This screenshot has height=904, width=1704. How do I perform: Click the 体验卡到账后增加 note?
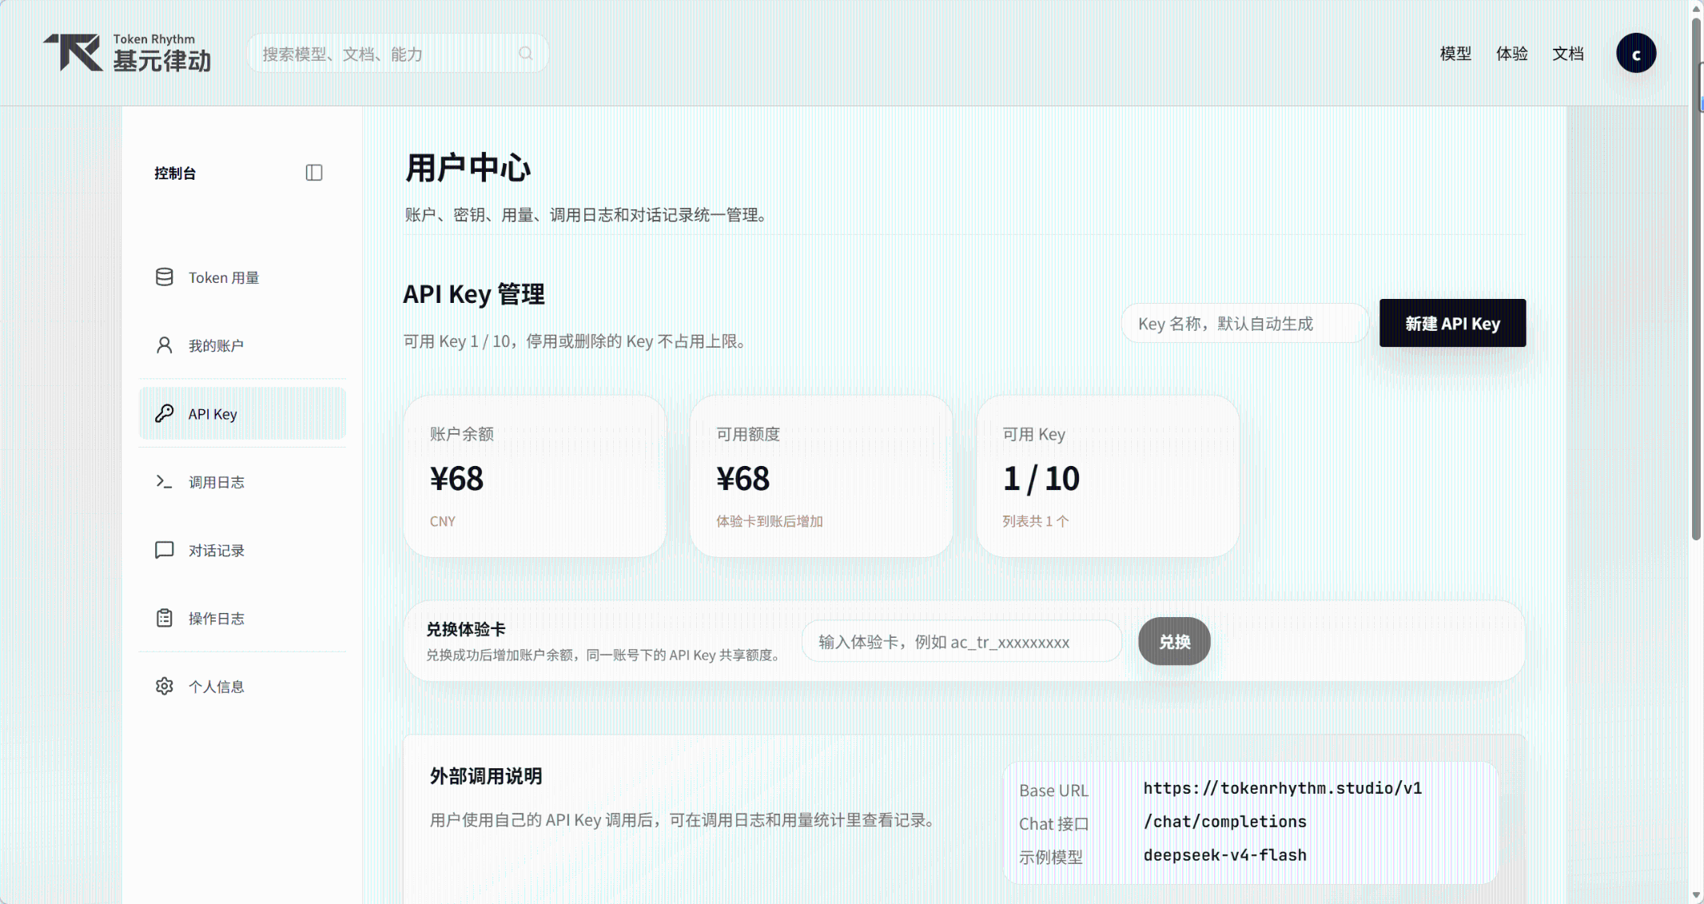(x=769, y=521)
